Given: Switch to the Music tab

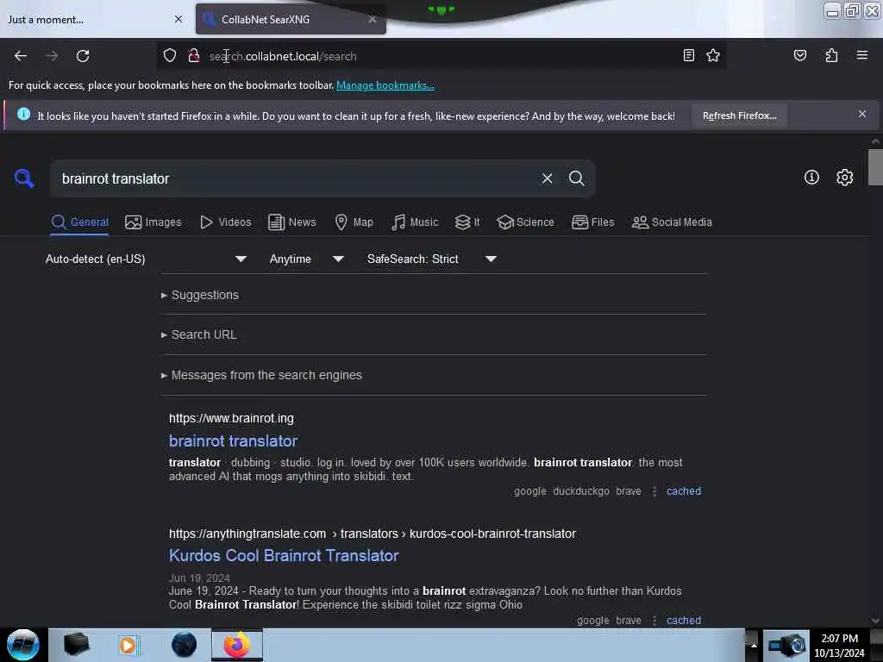Looking at the screenshot, I should [415, 222].
